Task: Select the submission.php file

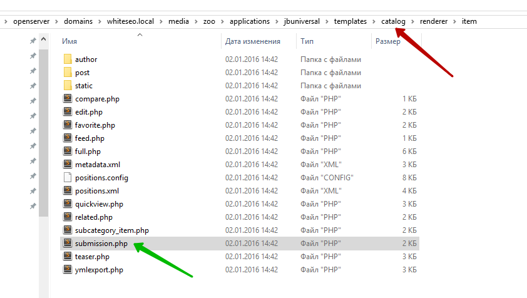Action: 101,244
